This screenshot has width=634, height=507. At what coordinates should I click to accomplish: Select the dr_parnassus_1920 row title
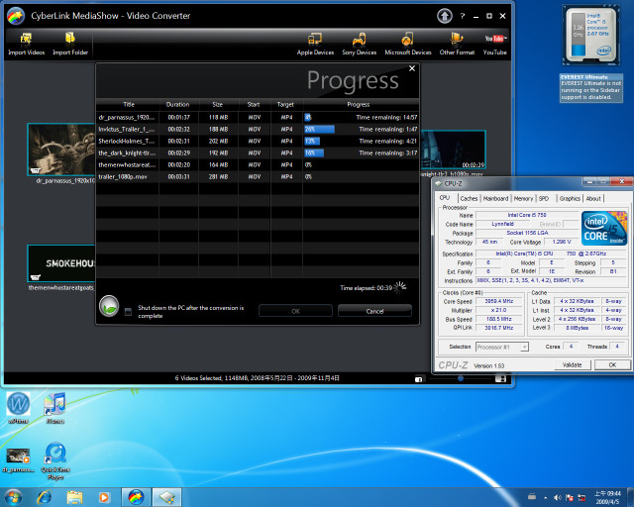point(127,117)
